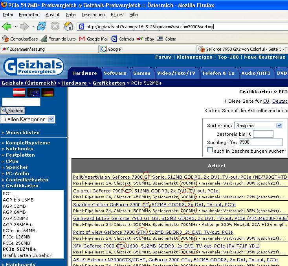Select Video/Foto/TV category tab

176,73
